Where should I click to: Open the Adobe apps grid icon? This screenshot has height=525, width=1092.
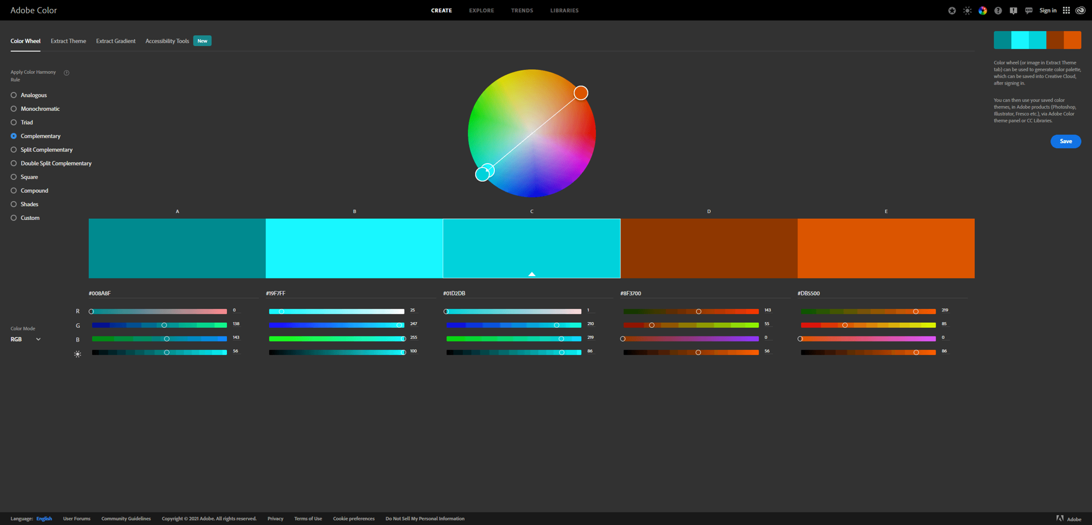click(x=1066, y=10)
